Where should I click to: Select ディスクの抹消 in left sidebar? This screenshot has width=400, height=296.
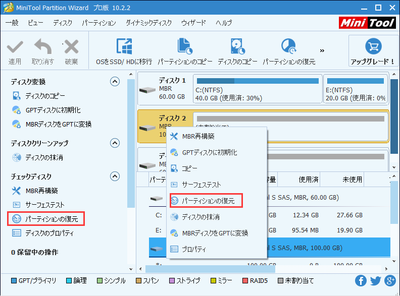click(37, 157)
